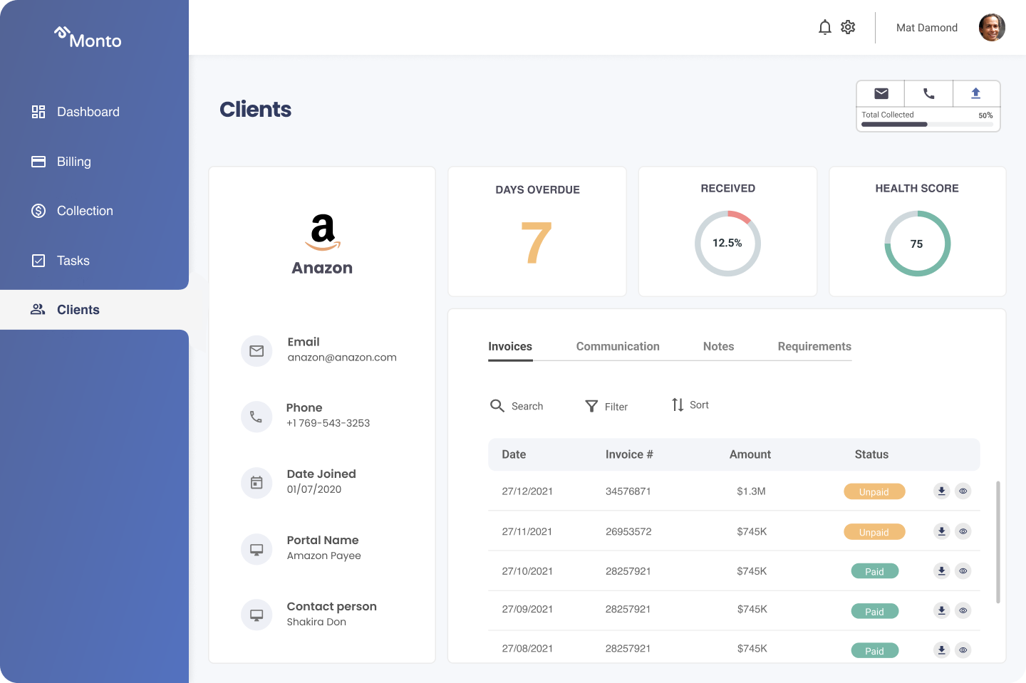1026x683 pixels.
Task: Click the Invoice # column header
Action: pyautogui.click(x=629, y=454)
